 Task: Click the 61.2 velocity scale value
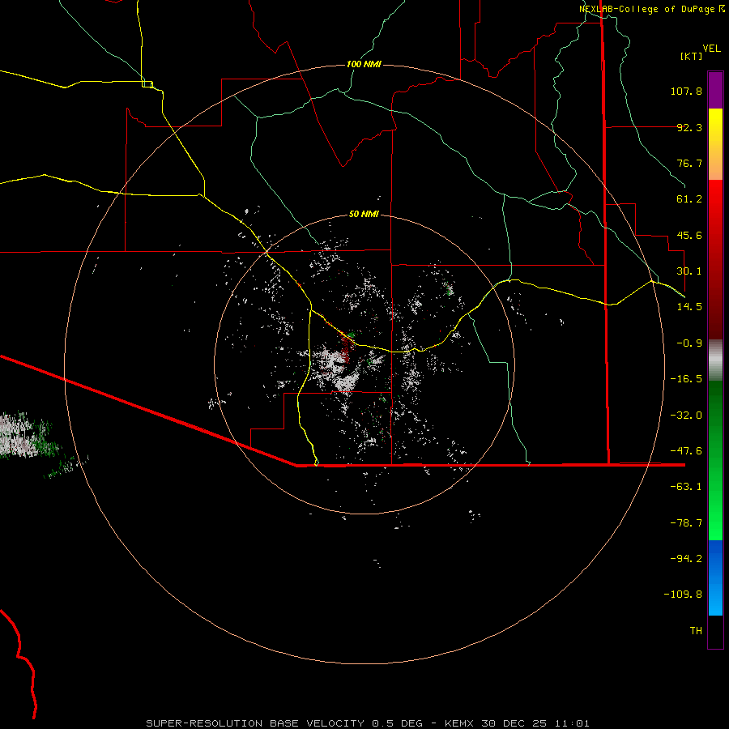coord(689,199)
